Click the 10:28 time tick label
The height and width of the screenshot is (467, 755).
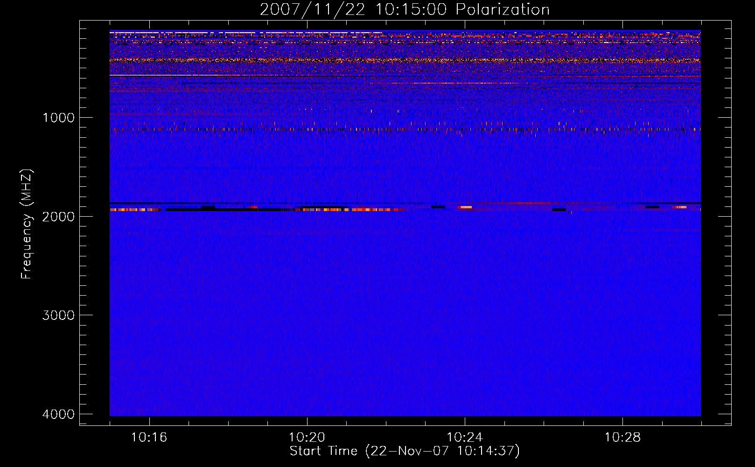tap(622, 438)
